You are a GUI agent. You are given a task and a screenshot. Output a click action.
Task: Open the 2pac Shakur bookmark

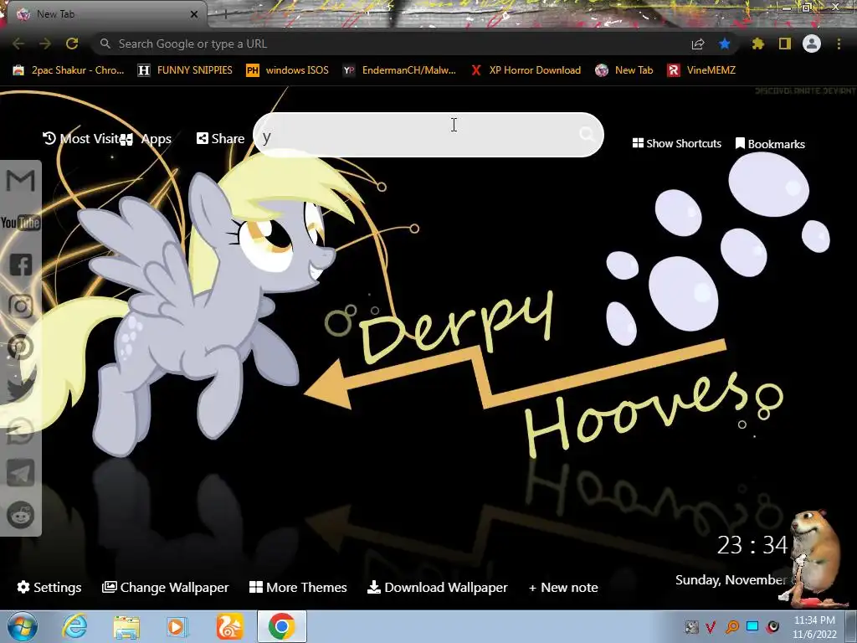[69, 70]
